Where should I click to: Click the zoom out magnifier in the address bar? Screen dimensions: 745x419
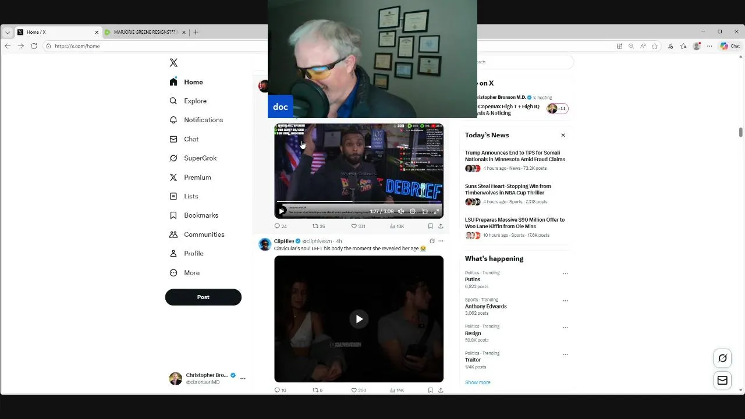tap(631, 46)
